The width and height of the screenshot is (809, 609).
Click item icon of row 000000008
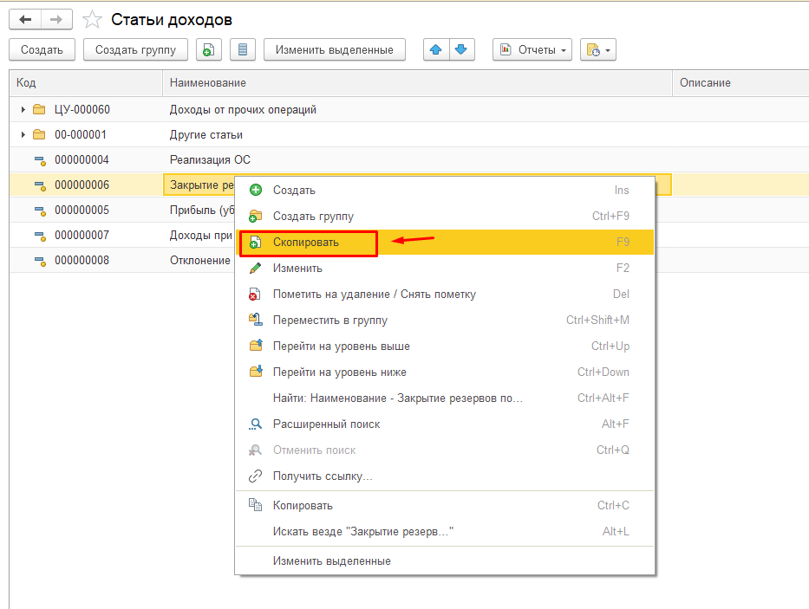pos(40,261)
